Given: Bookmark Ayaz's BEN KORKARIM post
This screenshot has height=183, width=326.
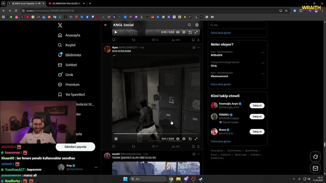Looking at the screenshot, I should tap(193, 146).
